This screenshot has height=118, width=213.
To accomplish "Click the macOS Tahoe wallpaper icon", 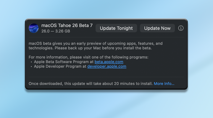I will pos(33,28).
